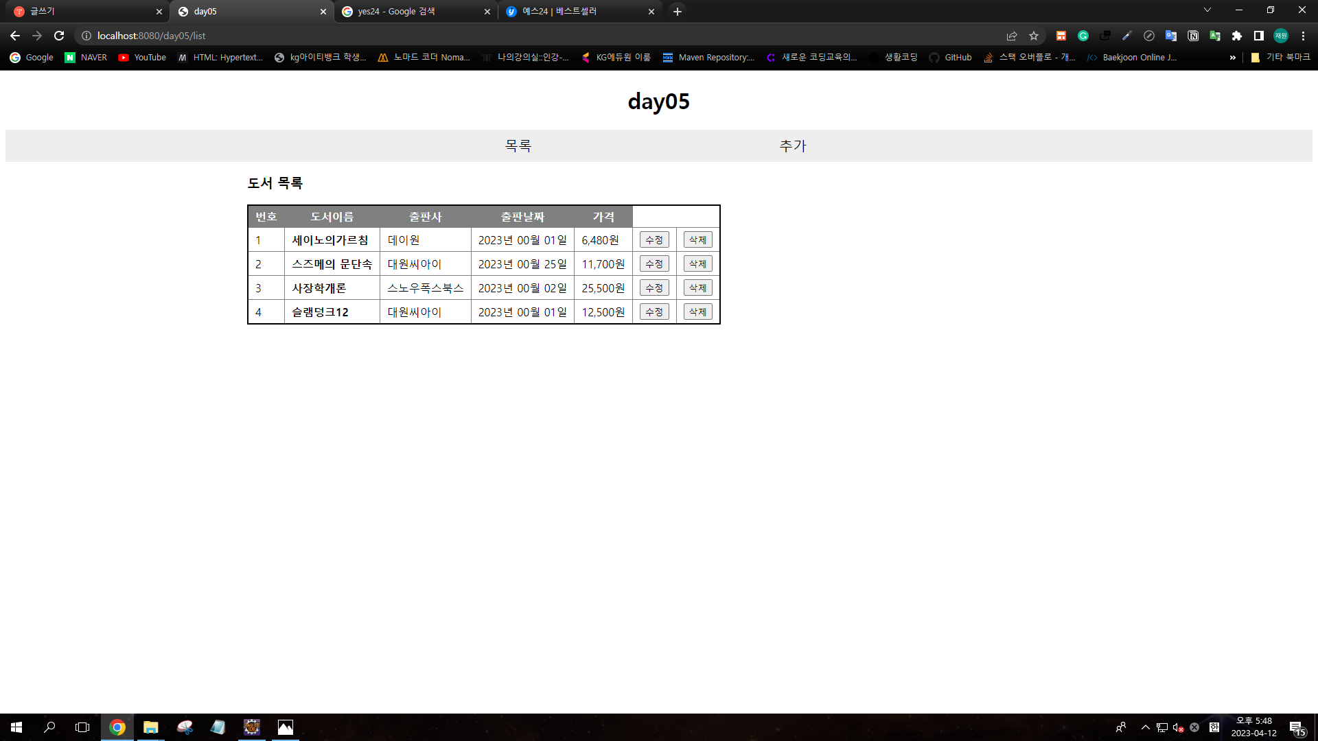Bookmark this page with star icon
Screen dimensions: 1318x741
pos(1034,36)
